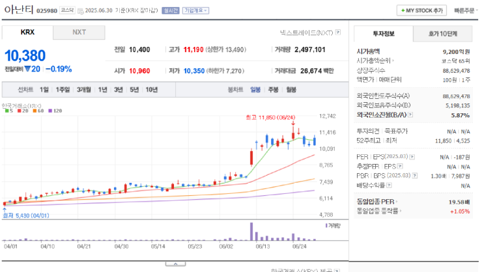Show the 3개월 line chart

pos(83,90)
